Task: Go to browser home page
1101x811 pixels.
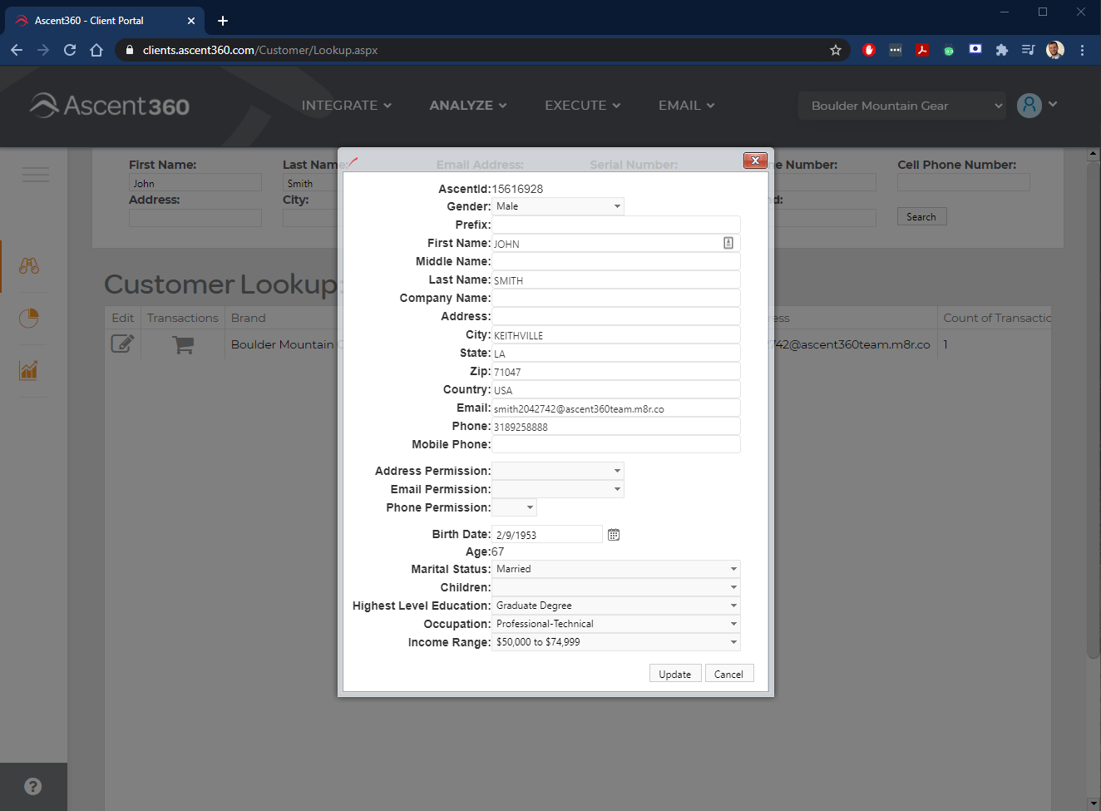Action: tap(96, 50)
